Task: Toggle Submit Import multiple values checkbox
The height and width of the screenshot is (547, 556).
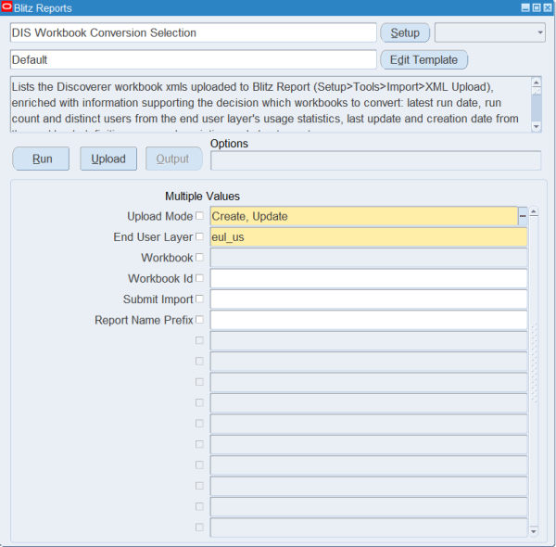Action: 199,299
